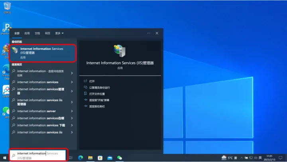Expand the 更多 dropdown filter
Screen dimensions: 287x162
(x=59, y=33)
